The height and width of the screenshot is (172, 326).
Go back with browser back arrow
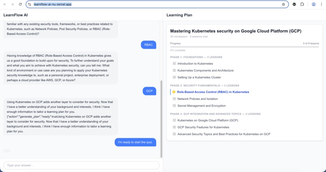point(5,4)
